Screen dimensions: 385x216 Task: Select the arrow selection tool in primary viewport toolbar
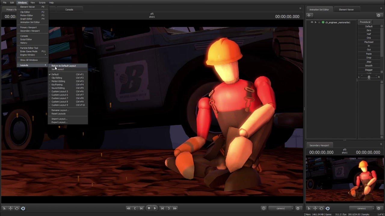4,208
